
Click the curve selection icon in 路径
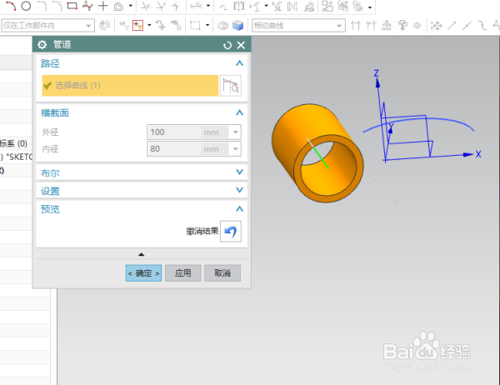click(x=231, y=86)
